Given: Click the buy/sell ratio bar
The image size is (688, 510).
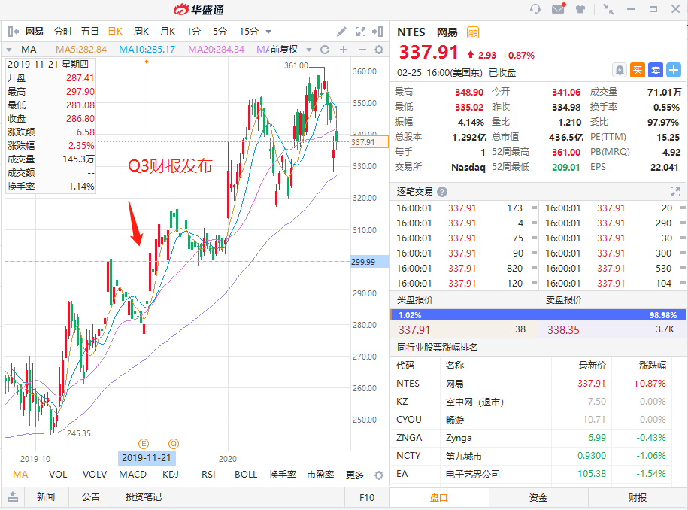Looking at the screenshot, I should pyautogui.click(x=538, y=315).
